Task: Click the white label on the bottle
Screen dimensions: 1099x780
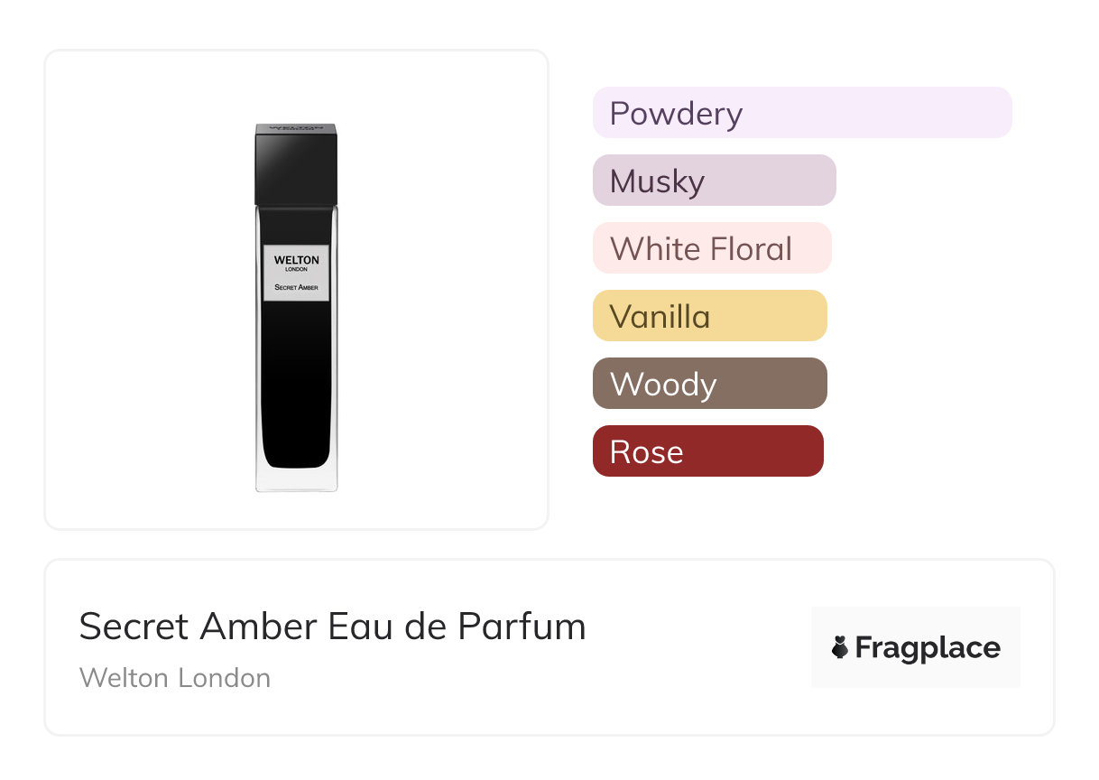Action: 296,273
